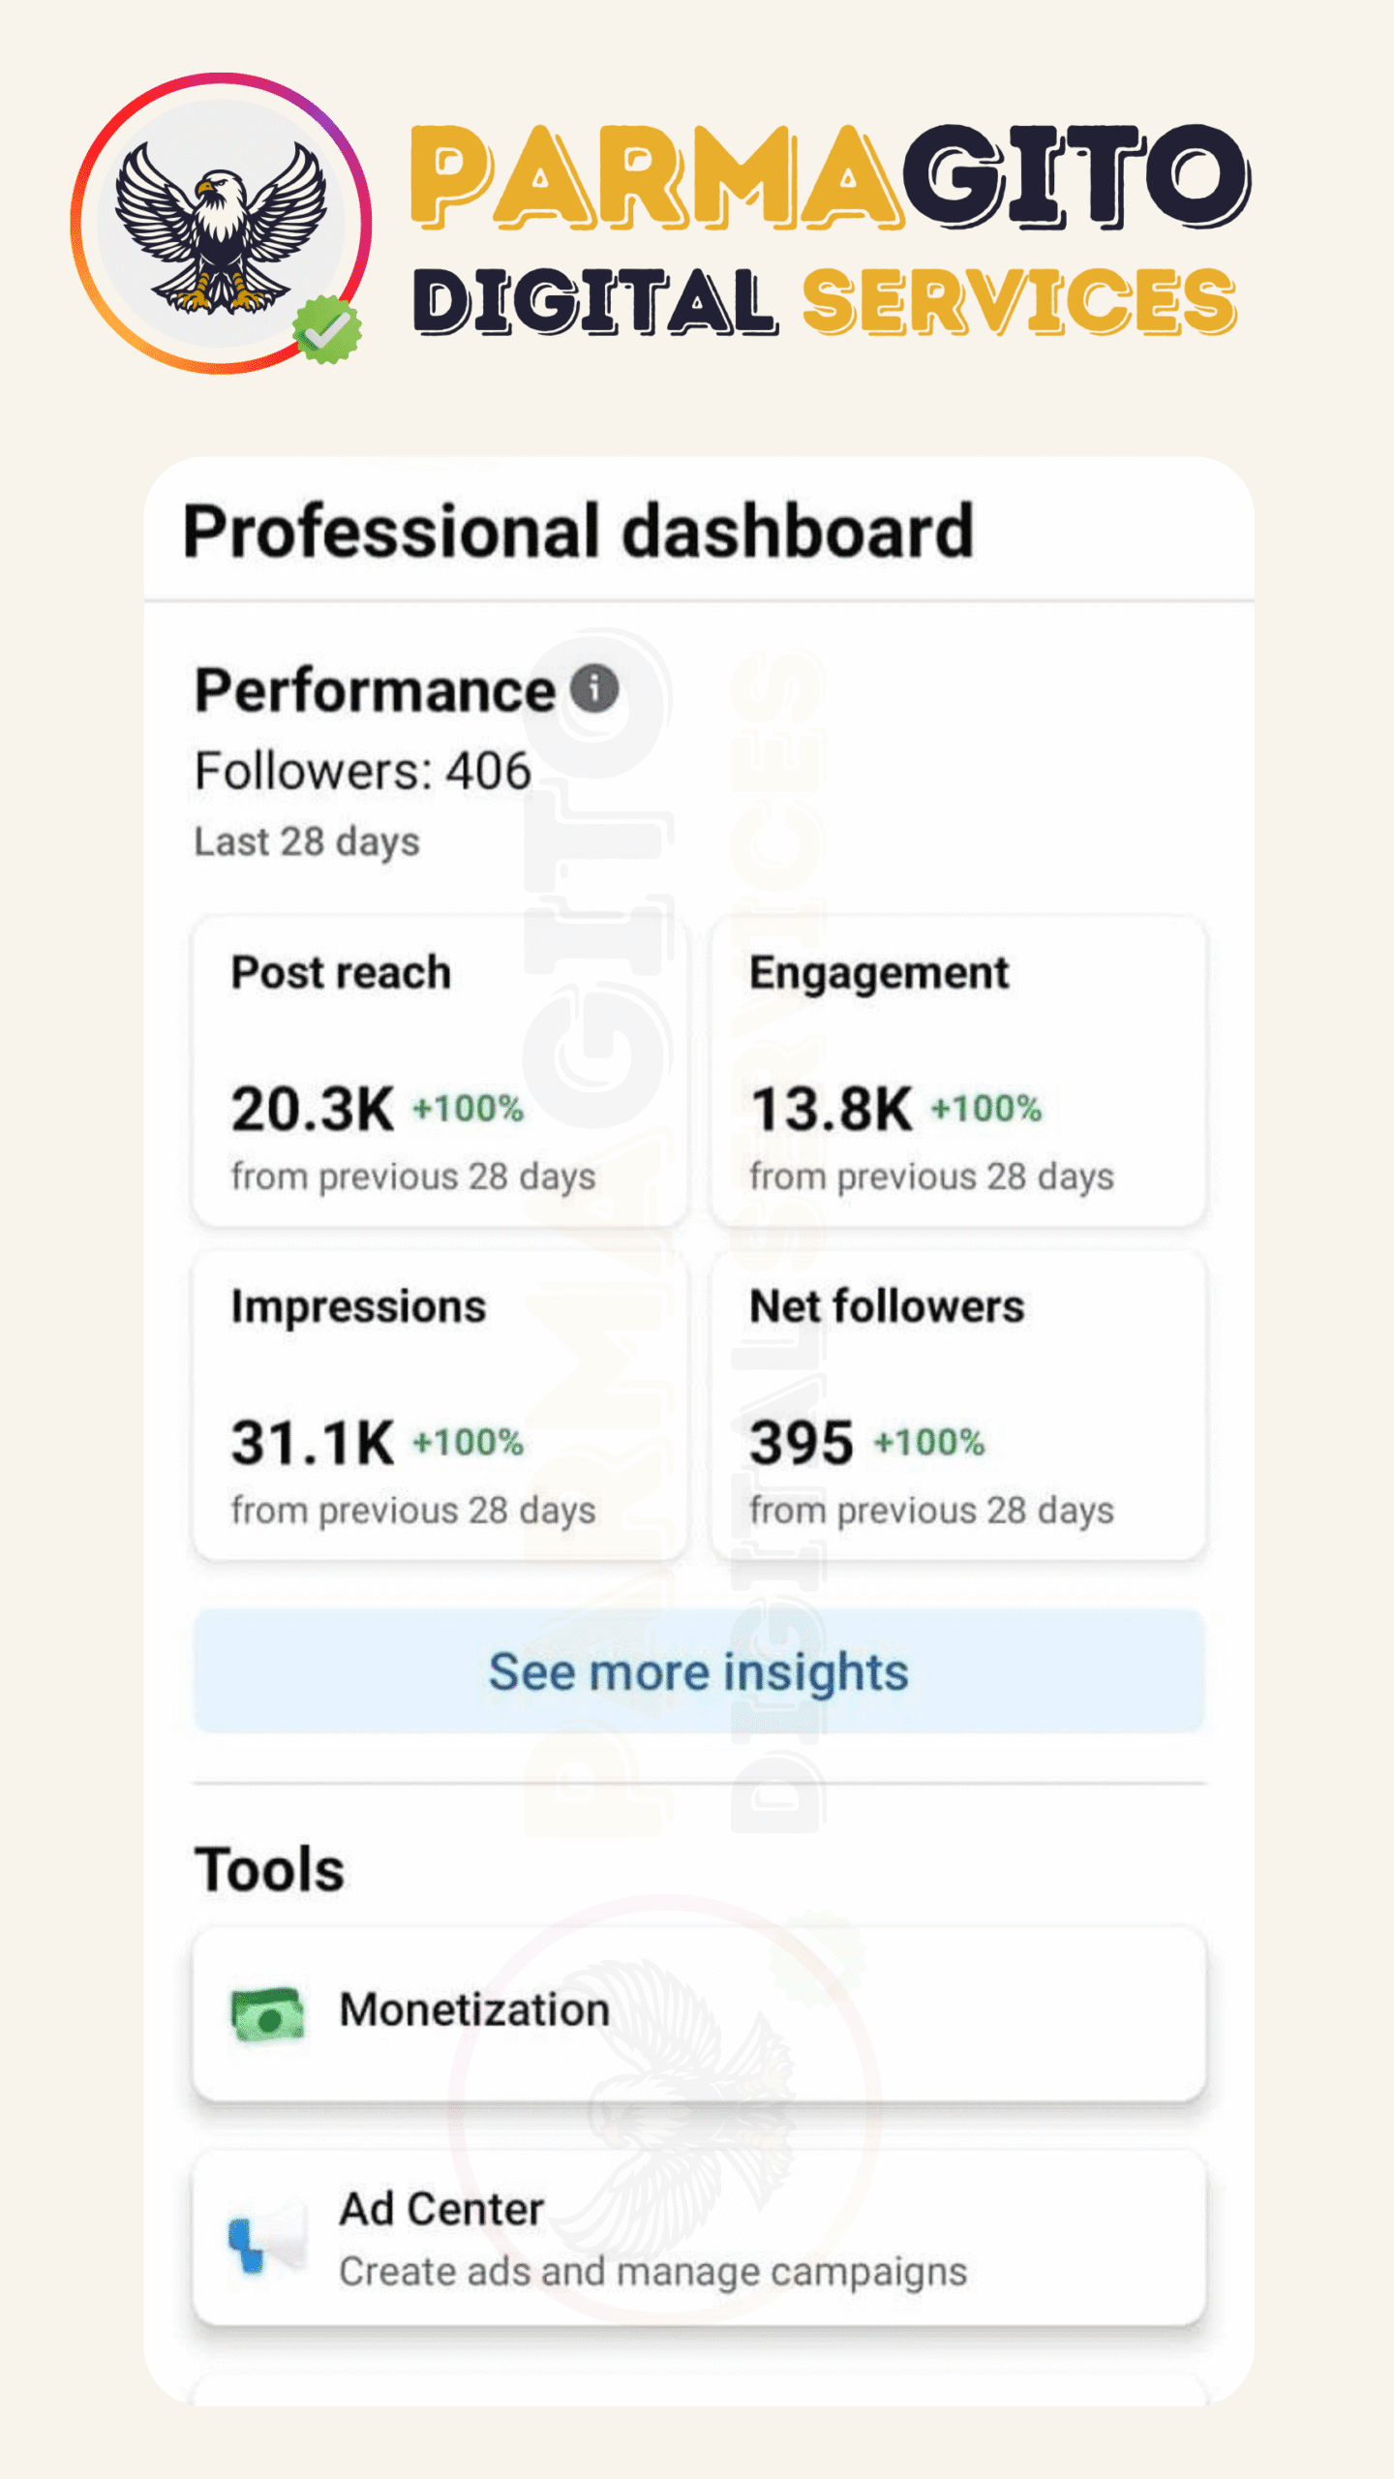Click the See more insights button
The image size is (1394, 2479).
[x=699, y=1671]
